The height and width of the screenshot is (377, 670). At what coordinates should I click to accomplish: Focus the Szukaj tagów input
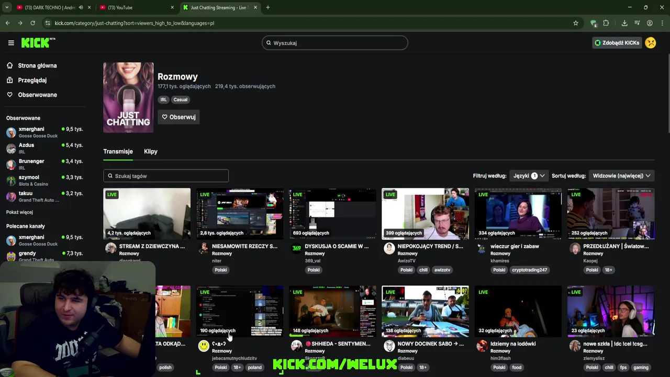(x=166, y=176)
